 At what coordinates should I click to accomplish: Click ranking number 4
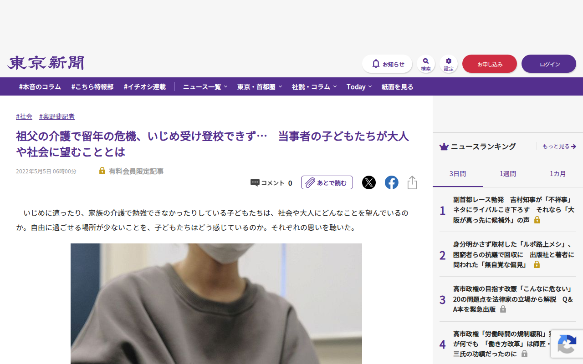[442, 344]
